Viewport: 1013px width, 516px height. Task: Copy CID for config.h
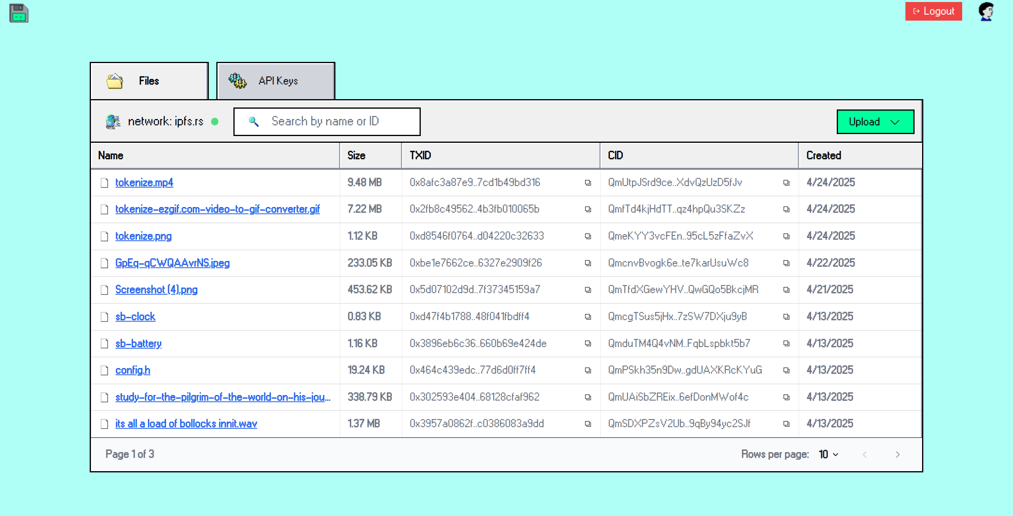tap(786, 370)
